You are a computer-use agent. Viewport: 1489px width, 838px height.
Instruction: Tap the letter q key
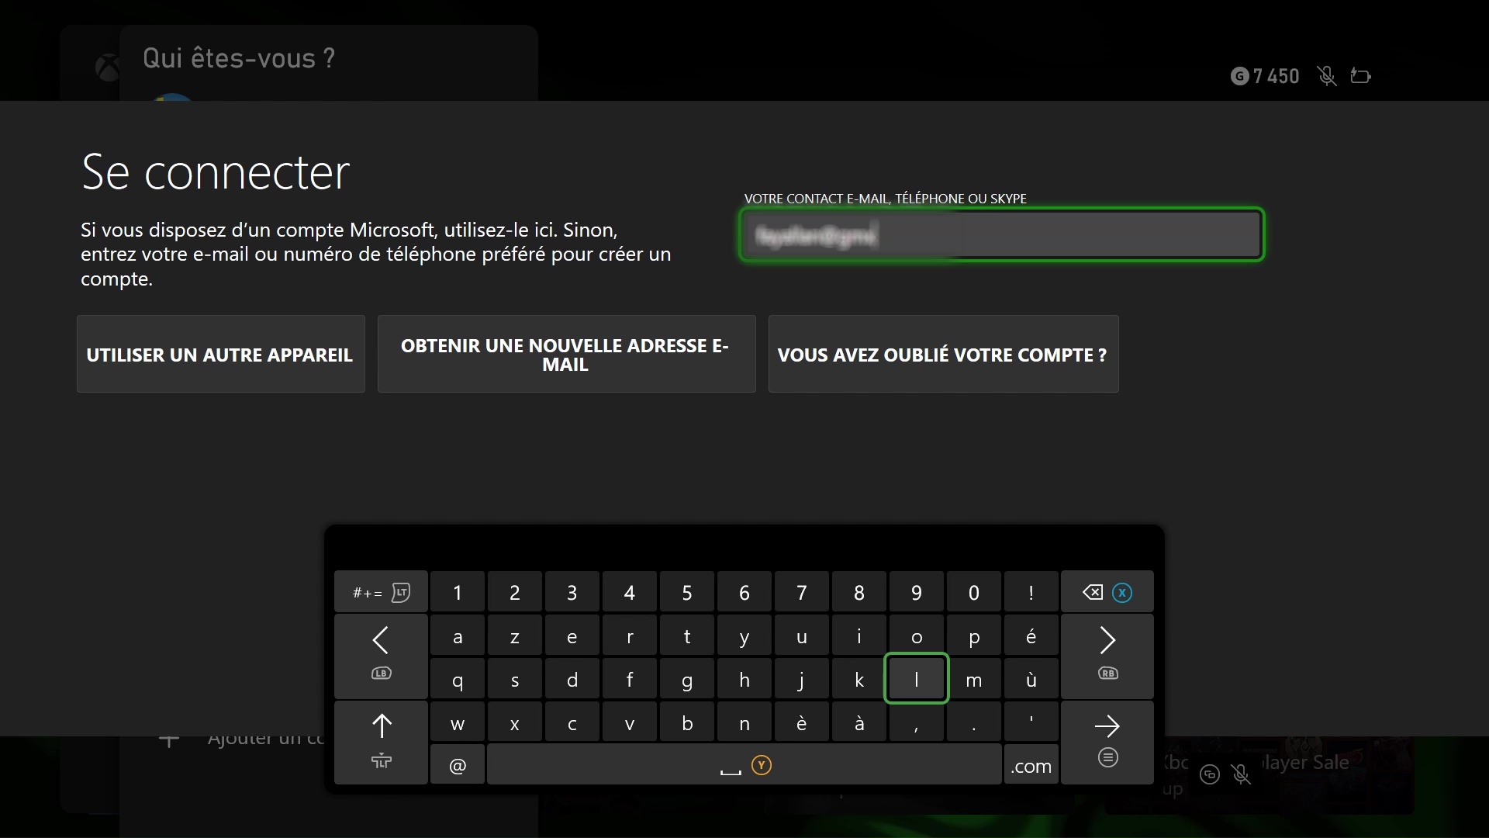click(x=458, y=680)
